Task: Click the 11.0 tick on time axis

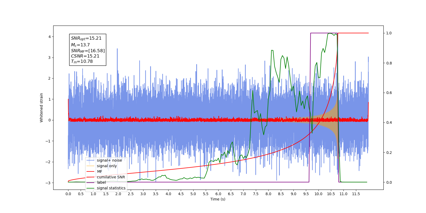Action: pyautogui.click(x=343, y=194)
